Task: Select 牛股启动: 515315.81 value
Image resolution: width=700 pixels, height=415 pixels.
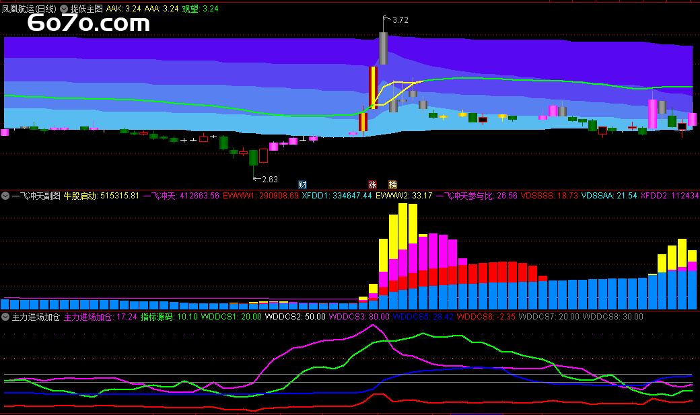Action: pyautogui.click(x=102, y=196)
